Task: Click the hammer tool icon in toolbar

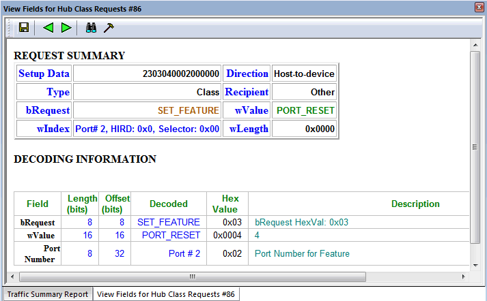Action: 109,27
